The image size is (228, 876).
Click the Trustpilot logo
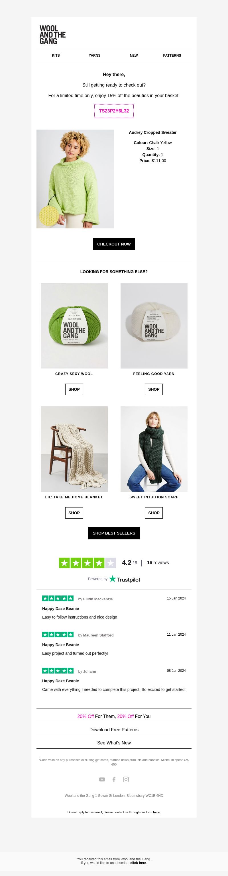tap(125, 579)
